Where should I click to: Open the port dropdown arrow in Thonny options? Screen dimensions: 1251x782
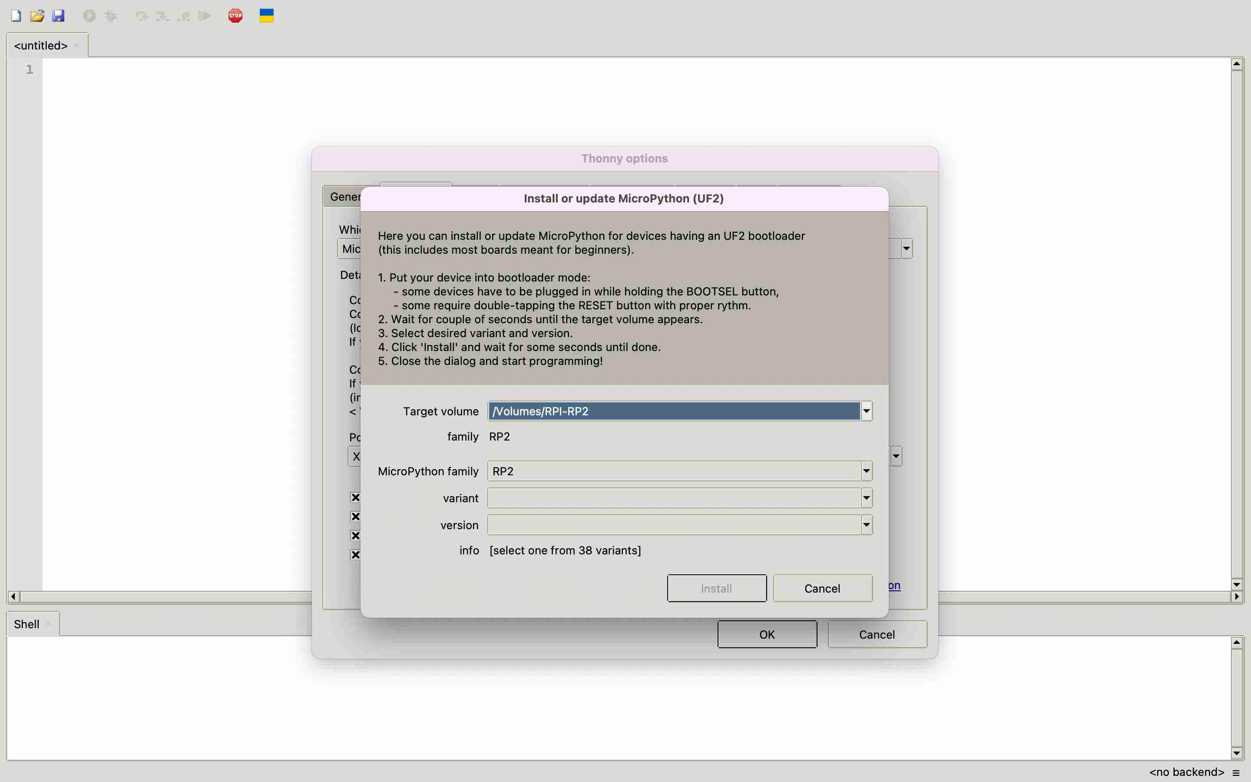point(896,456)
